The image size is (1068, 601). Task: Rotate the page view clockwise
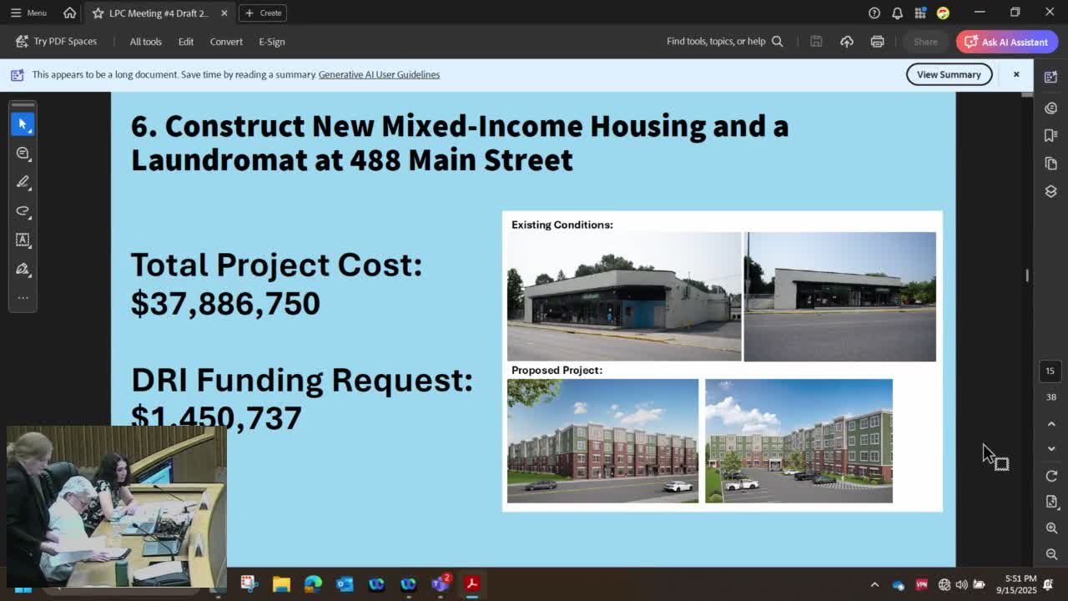1050,476
